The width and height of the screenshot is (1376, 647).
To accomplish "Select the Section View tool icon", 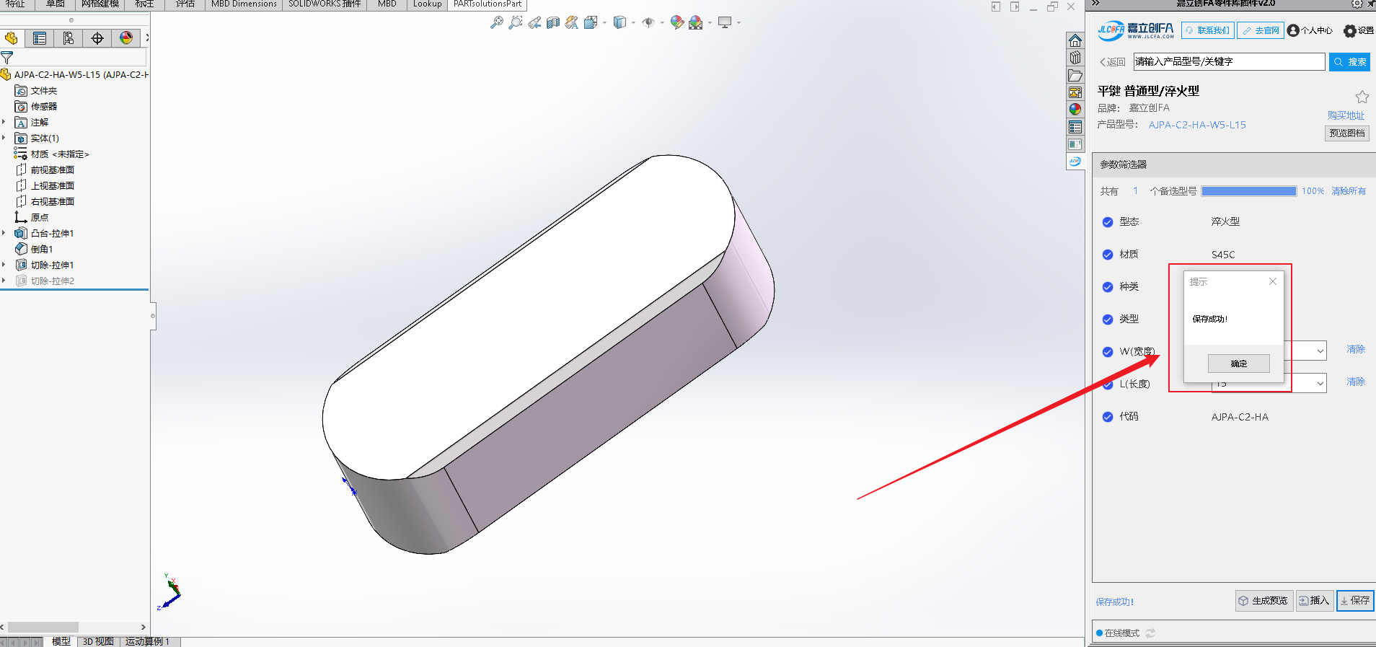I will pyautogui.click(x=553, y=23).
